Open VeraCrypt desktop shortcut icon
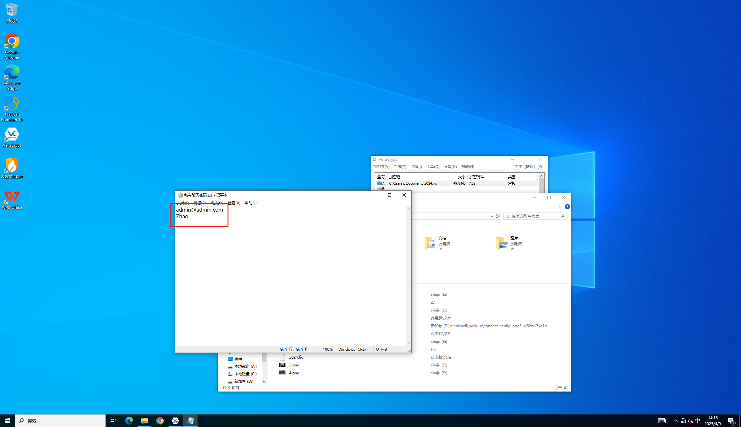The height and width of the screenshot is (427, 741). click(12, 135)
